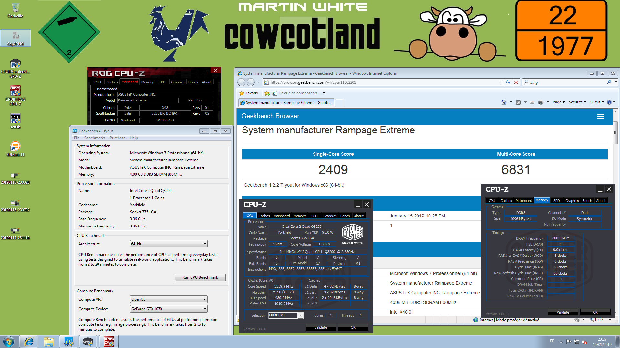Click the Bing search box
620x348 pixels.
567,82
